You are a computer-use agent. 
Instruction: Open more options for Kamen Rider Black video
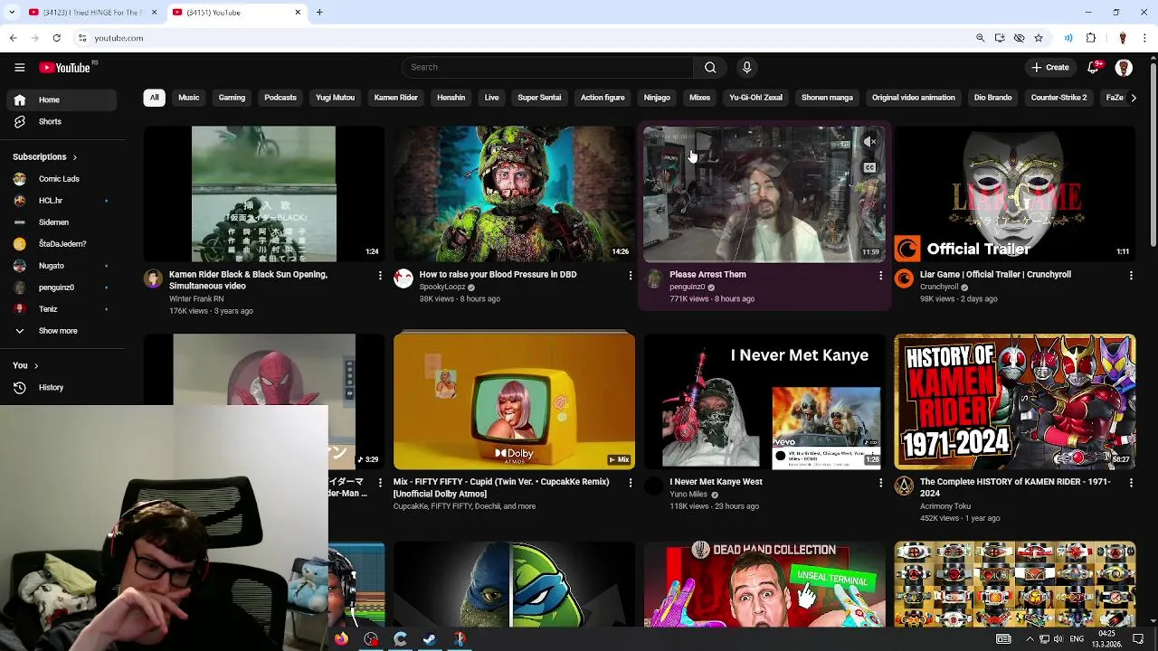tap(380, 275)
